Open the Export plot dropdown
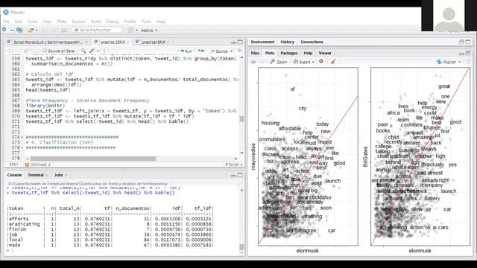The height and width of the screenshot is (268, 477). (x=303, y=62)
